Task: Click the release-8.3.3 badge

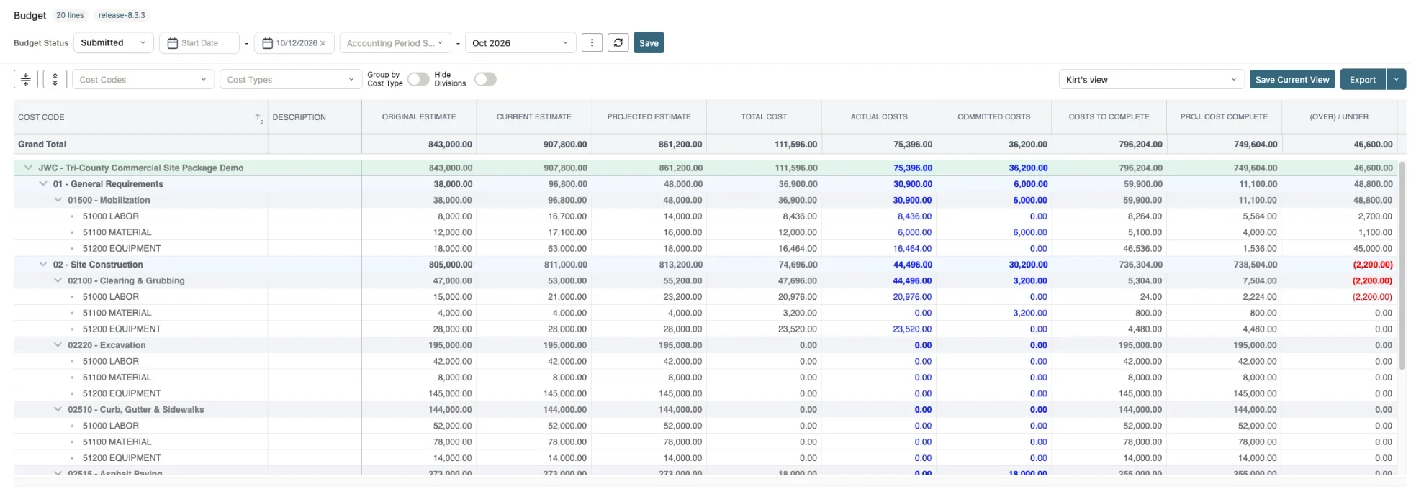Action: (x=122, y=15)
